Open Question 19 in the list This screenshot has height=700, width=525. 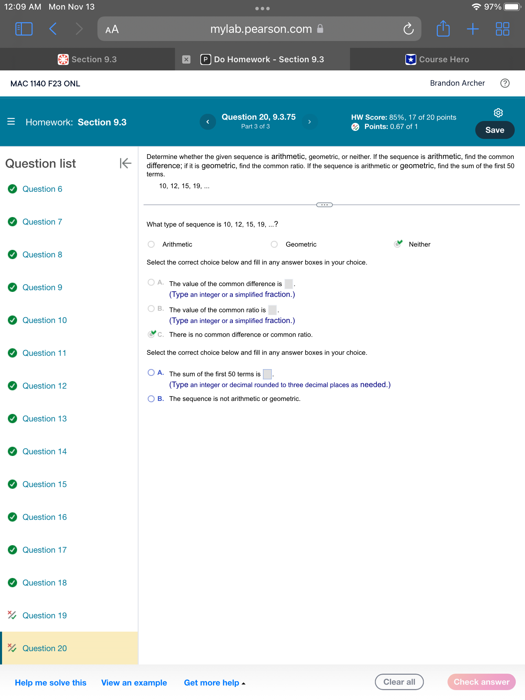tap(44, 616)
